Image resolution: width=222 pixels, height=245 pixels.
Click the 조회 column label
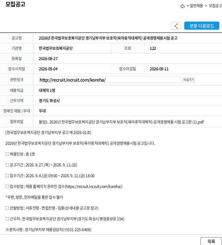pos(127,48)
